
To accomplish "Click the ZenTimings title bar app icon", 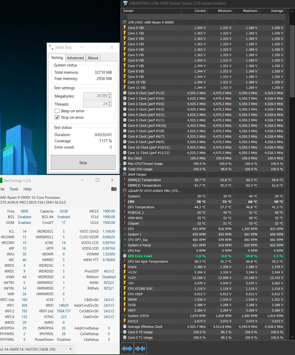I will point(1,180).
